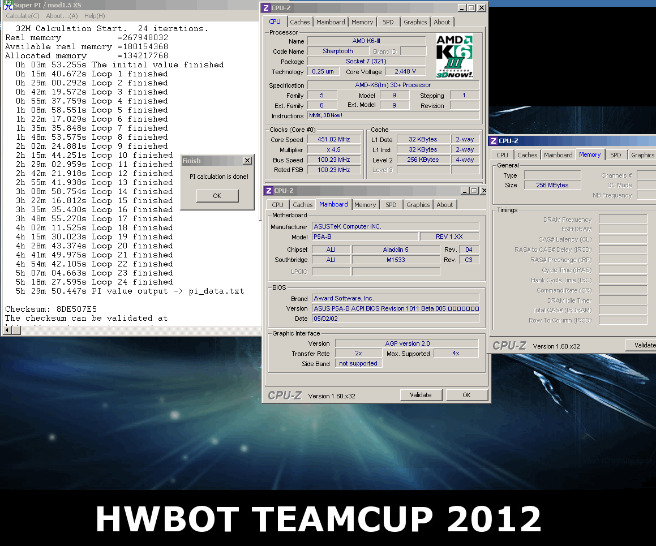Minimize the Mainboard CPU-Z window
The width and height of the screenshot is (656, 546).
tap(465, 191)
